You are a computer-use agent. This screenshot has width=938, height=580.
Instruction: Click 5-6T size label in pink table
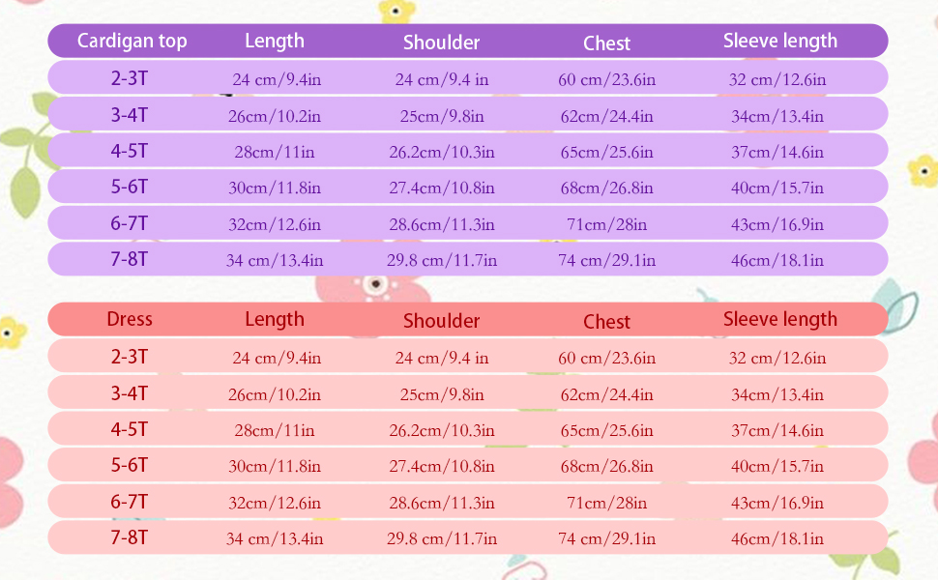point(130,465)
